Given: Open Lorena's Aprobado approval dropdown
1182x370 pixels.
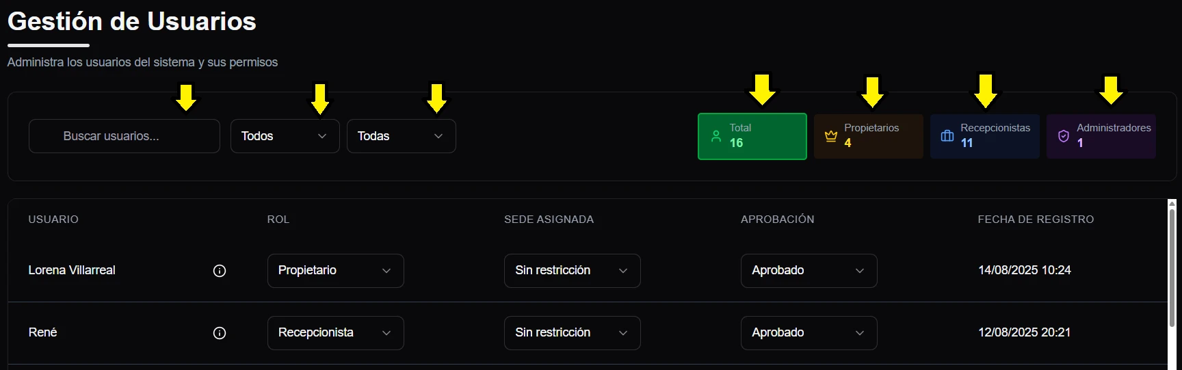Looking at the screenshot, I should pos(809,271).
